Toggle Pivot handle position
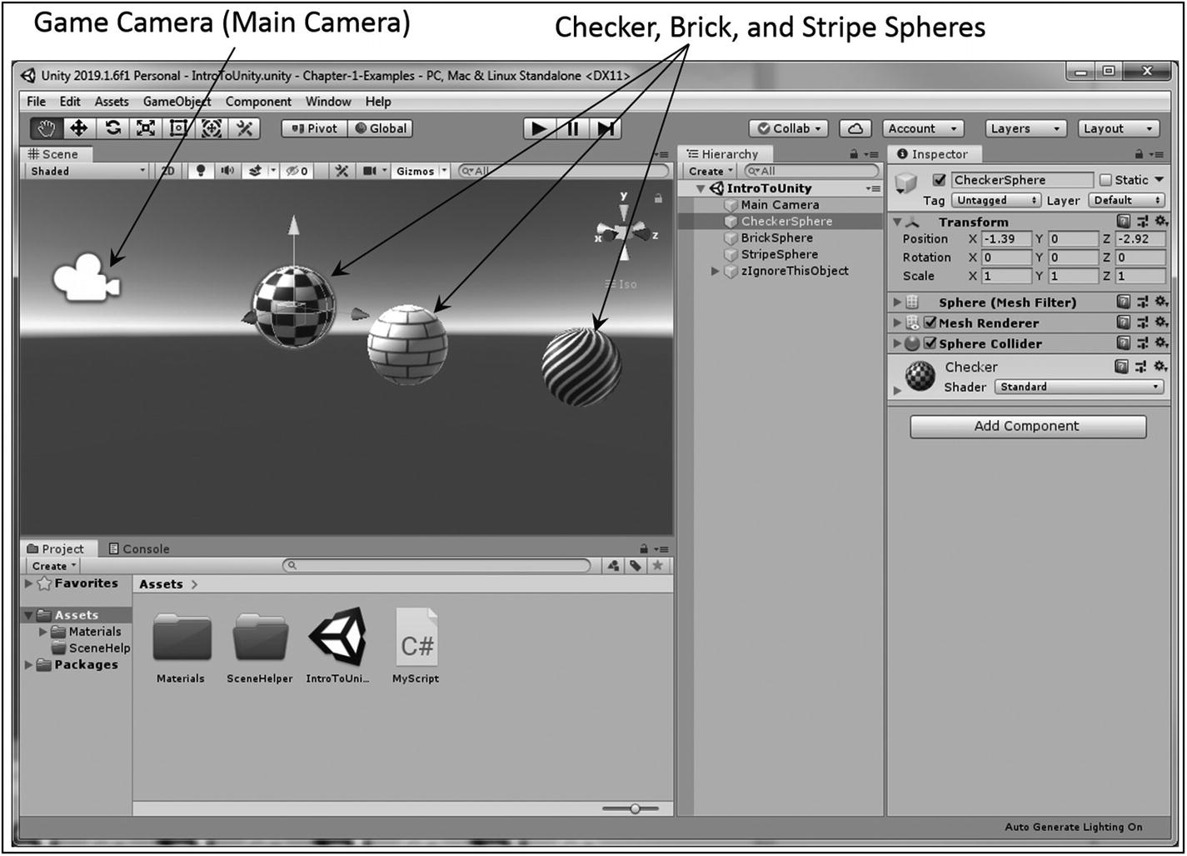Screen dimensions: 1187x856 (314, 128)
